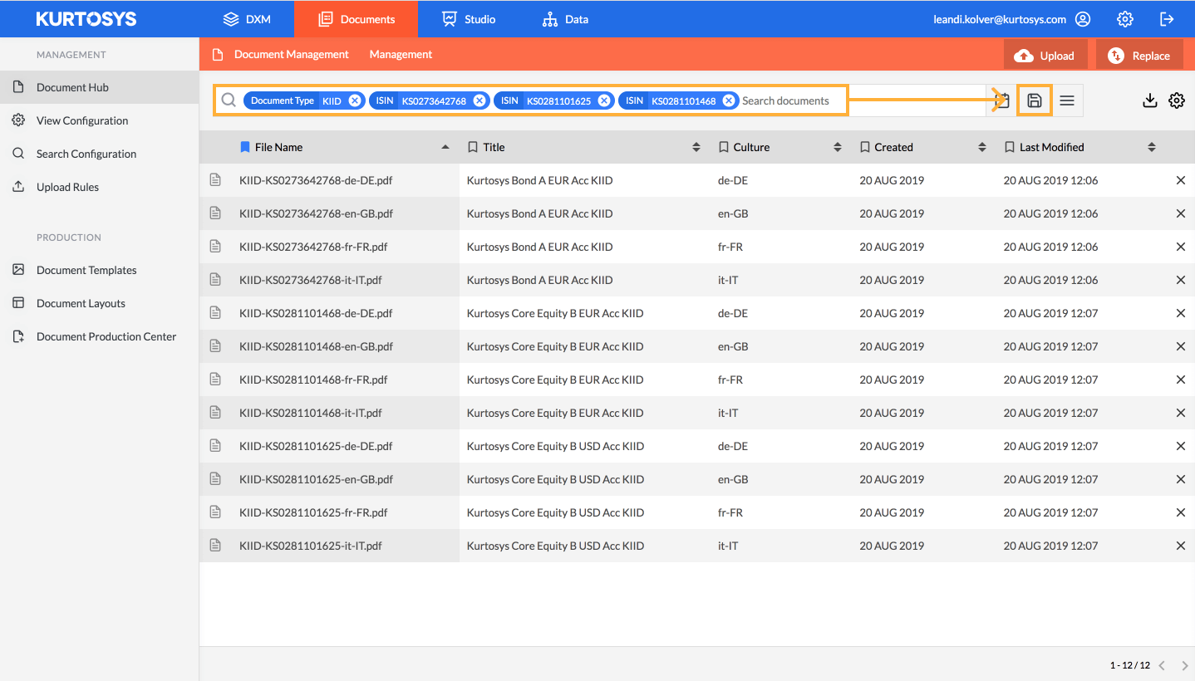Click the Management breadcrumb link
The image size is (1195, 681).
[401, 54]
